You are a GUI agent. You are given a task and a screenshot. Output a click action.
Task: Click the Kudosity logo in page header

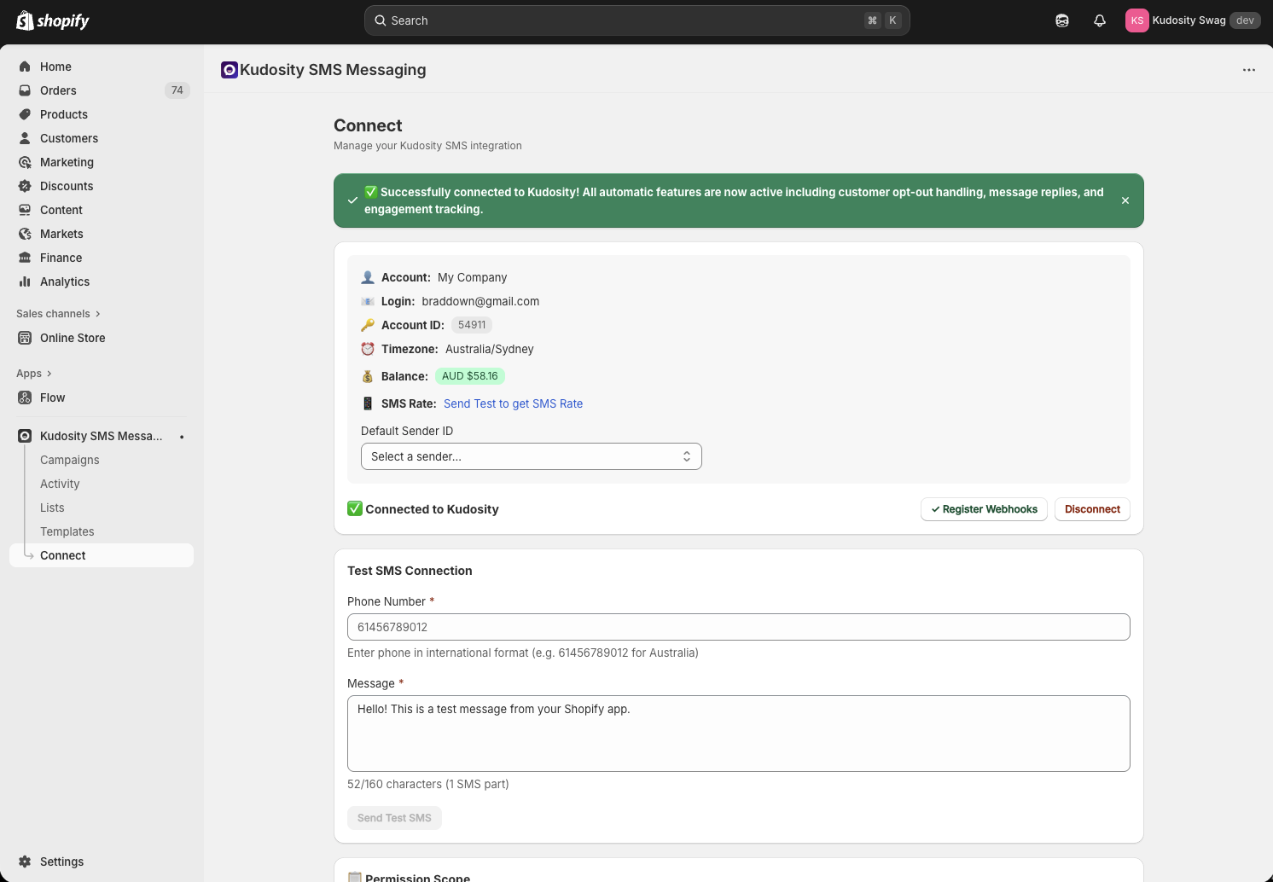point(230,70)
